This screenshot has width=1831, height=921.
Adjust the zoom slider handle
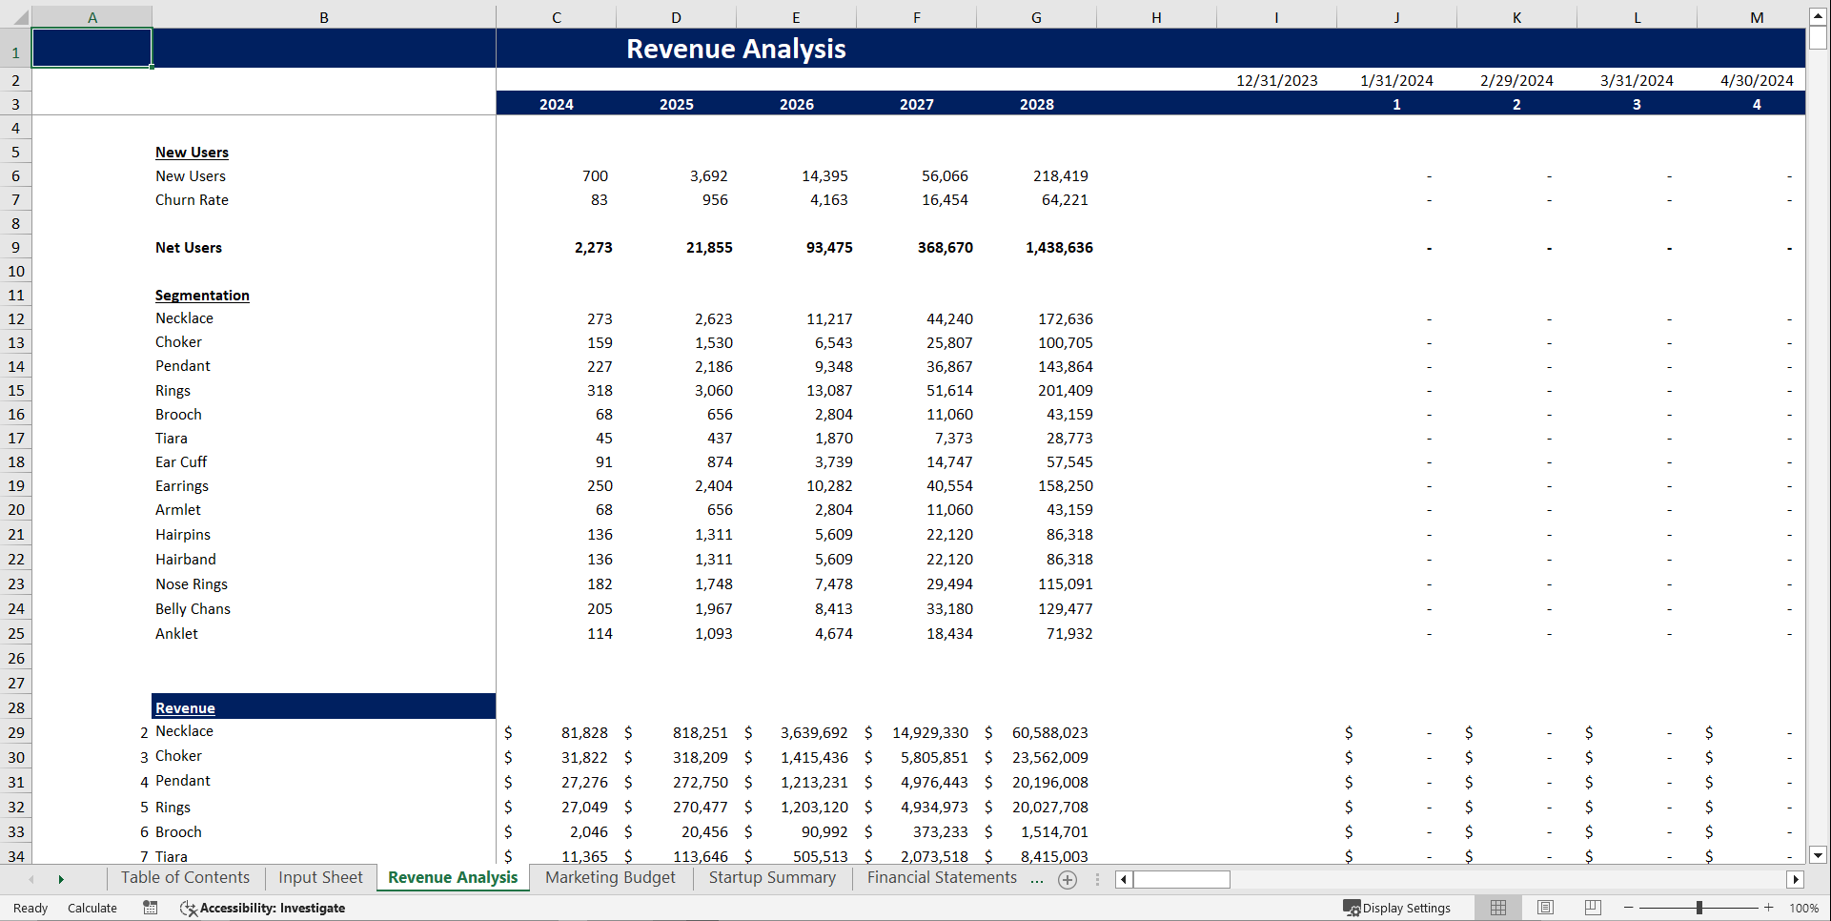1699,908
